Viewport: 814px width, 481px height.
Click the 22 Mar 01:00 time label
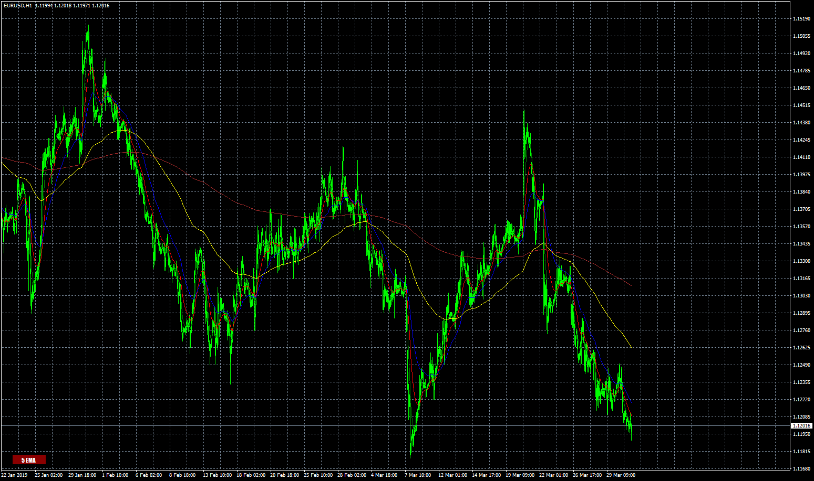(553, 475)
